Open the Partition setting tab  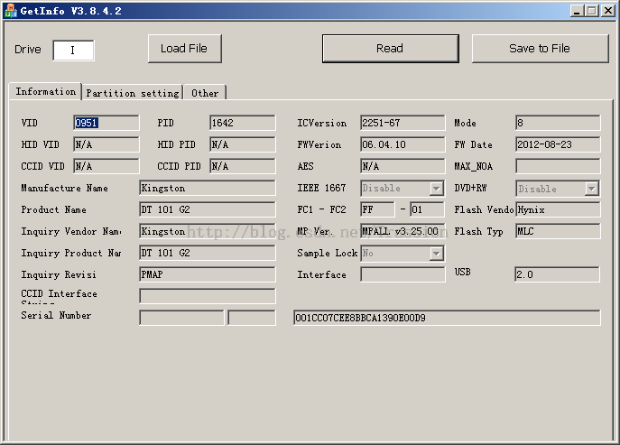click(x=133, y=93)
